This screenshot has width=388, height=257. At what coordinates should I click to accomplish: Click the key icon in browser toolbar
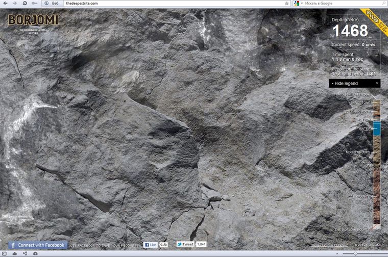[34, 3]
